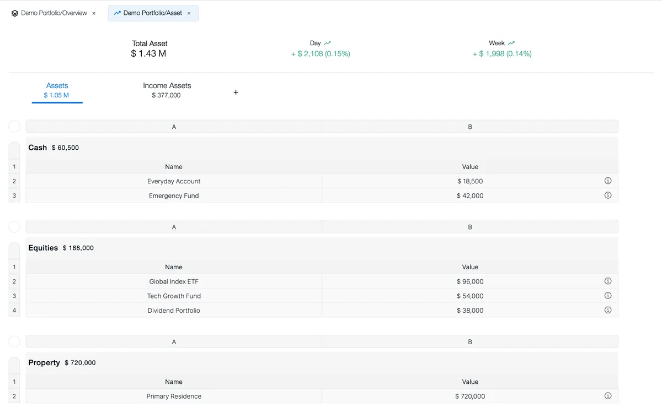
Task: Select row 3 header in Cash table
Action: point(14,195)
